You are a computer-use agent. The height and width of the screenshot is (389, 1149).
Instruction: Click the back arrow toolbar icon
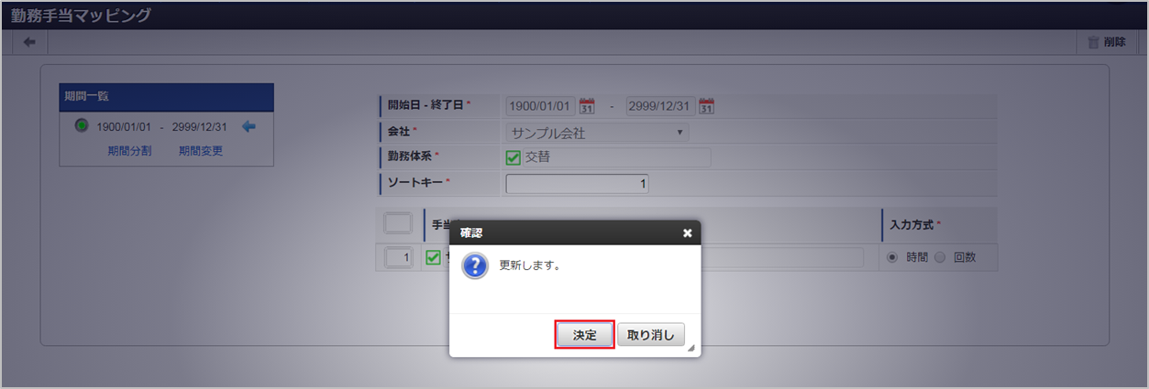(29, 42)
